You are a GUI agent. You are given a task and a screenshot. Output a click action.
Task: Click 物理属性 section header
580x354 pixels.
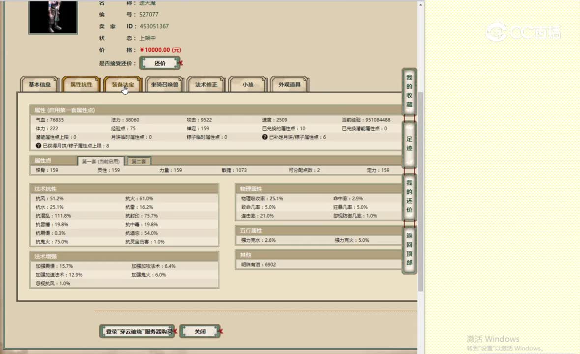pos(319,189)
